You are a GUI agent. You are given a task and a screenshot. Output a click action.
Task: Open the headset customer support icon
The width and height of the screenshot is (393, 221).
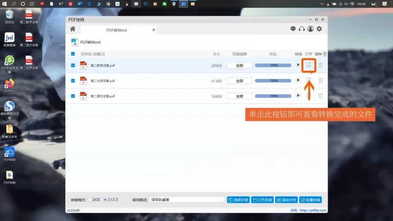[302, 29]
